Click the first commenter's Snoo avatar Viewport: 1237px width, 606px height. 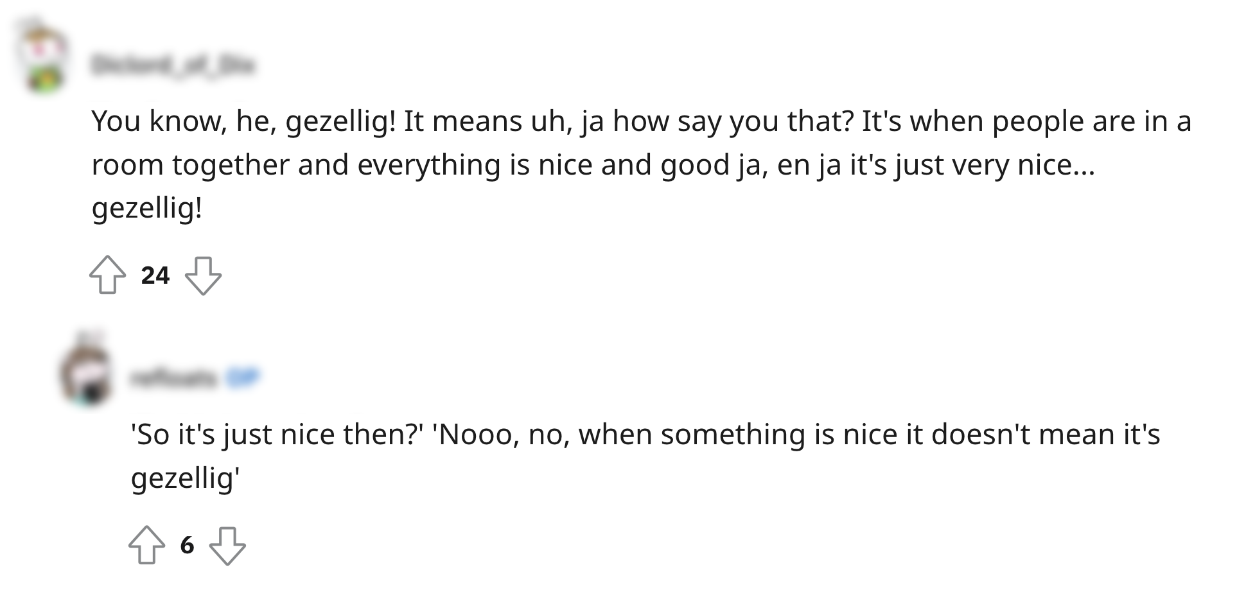coord(41,51)
